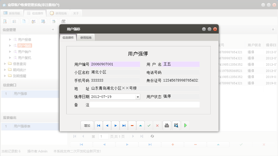The height and width of the screenshot is (156, 278).
Task: Go to next record with blue arrow icon
Action: pos(115,125)
